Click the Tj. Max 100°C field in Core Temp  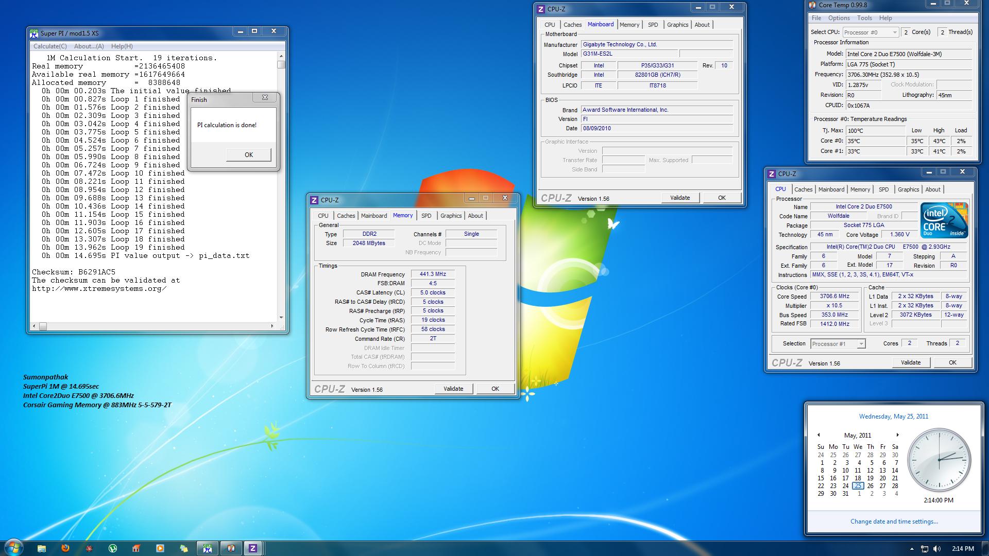(876, 131)
